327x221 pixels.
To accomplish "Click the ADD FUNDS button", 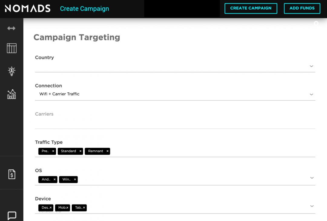I will pos(302,8).
